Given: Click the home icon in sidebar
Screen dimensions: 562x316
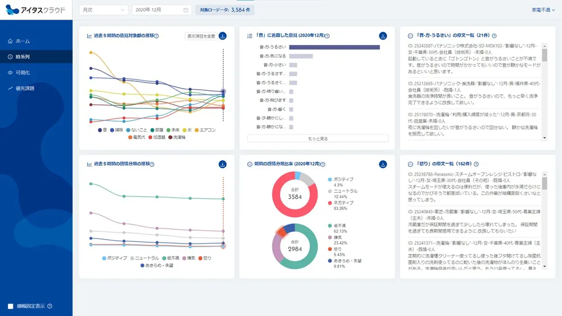Looking at the screenshot, I should (x=10, y=41).
